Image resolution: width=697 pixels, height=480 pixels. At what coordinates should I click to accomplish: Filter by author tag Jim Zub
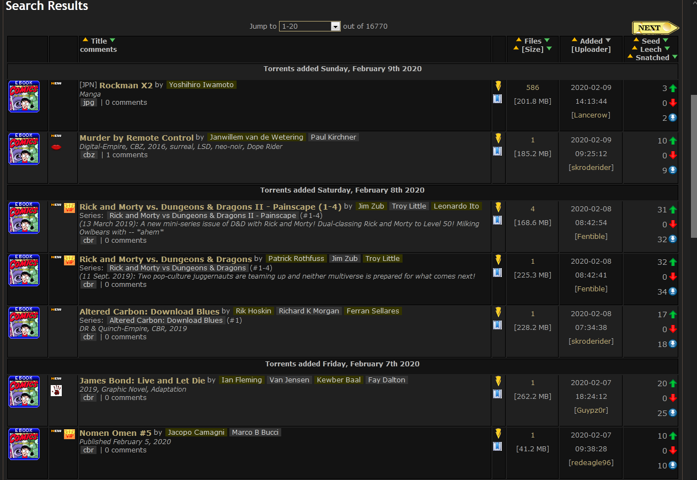click(x=371, y=206)
